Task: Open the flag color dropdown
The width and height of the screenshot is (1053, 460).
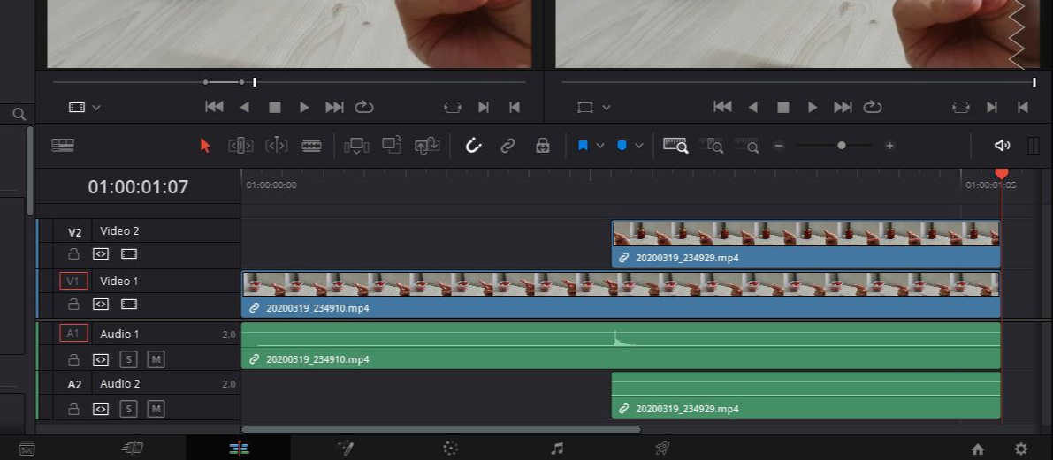Action: [600, 146]
